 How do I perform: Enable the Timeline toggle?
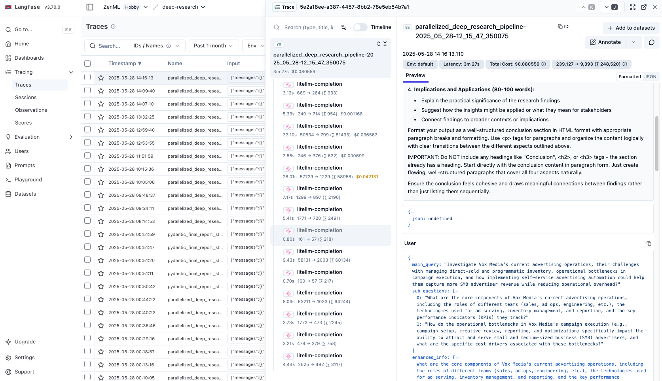pos(360,27)
